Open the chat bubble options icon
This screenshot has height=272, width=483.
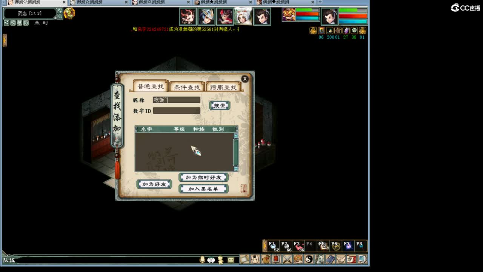[x=231, y=260]
